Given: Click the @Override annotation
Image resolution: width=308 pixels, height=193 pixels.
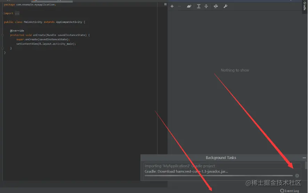Looking at the screenshot, I should [17, 31].
